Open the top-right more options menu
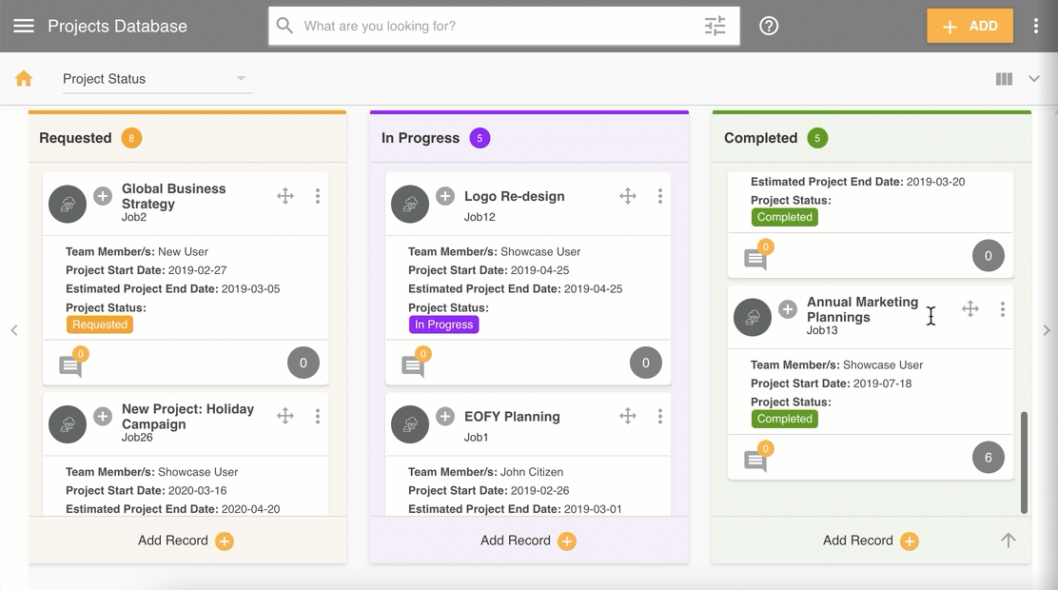The image size is (1058, 590). (x=1036, y=26)
